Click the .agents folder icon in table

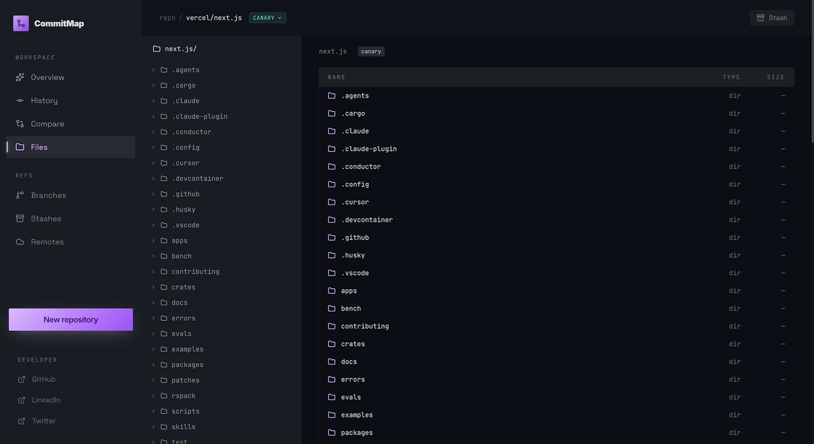click(x=332, y=96)
